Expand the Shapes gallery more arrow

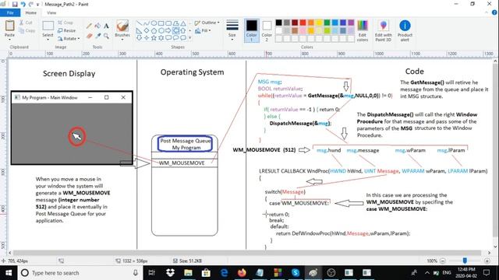[x=190, y=38]
